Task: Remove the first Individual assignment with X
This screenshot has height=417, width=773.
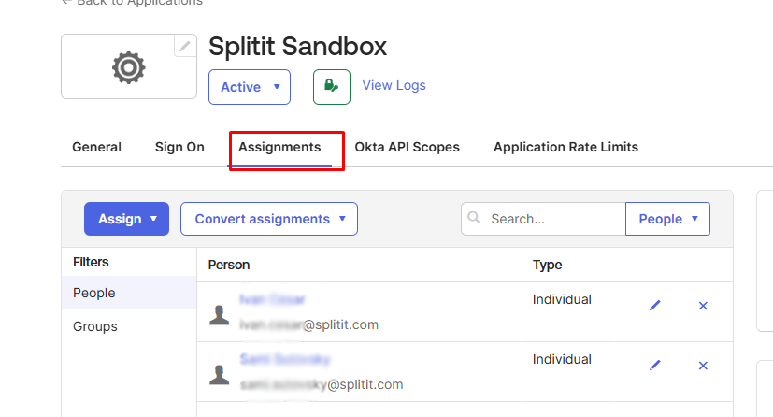Action: 703,306
